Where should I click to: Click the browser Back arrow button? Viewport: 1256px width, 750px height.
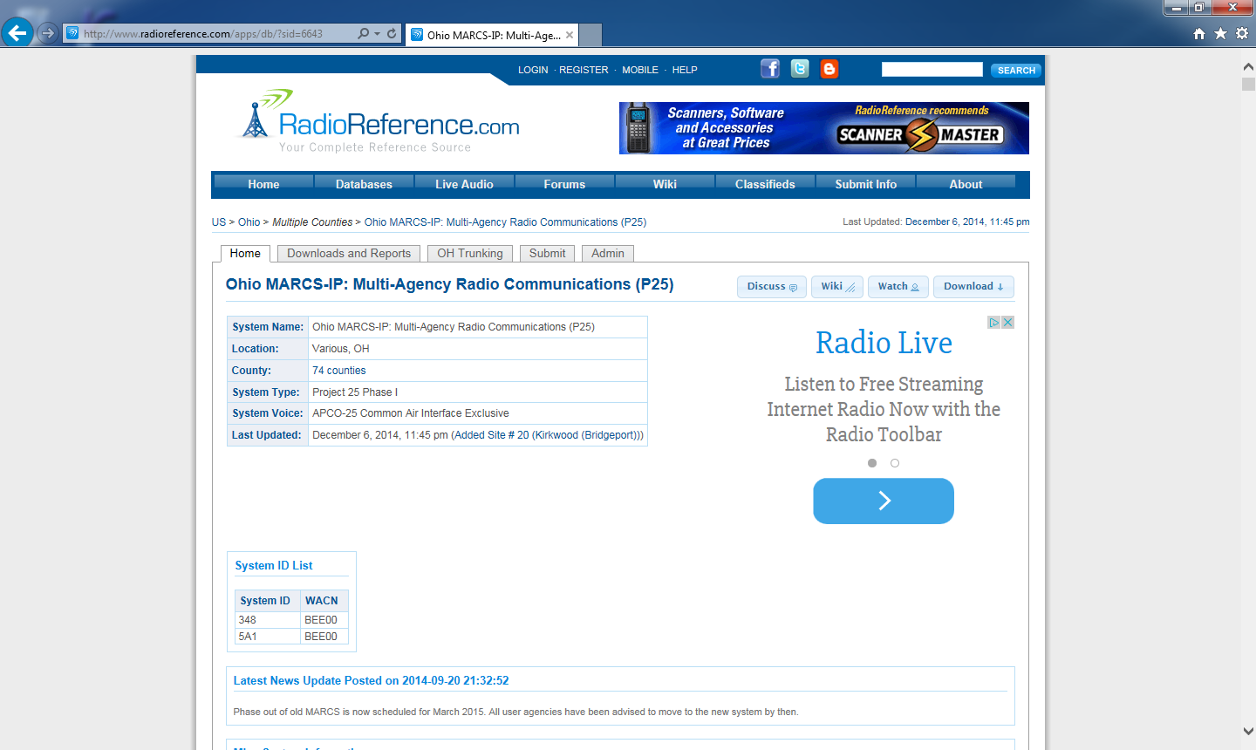17,33
